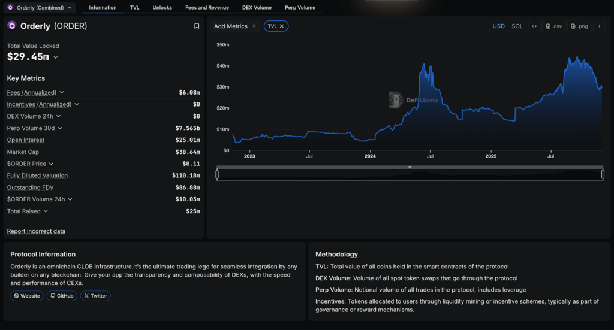The image size is (614, 330).
Task: Click the $25.01m open interest value
Action: 188,140
